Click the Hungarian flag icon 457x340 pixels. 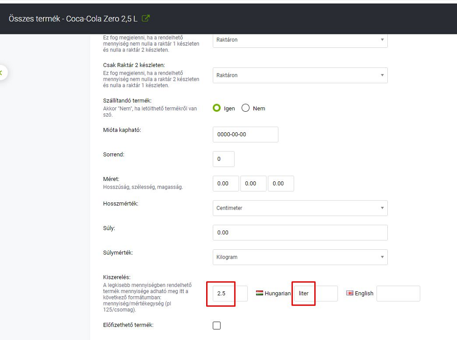pyautogui.click(x=259, y=293)
